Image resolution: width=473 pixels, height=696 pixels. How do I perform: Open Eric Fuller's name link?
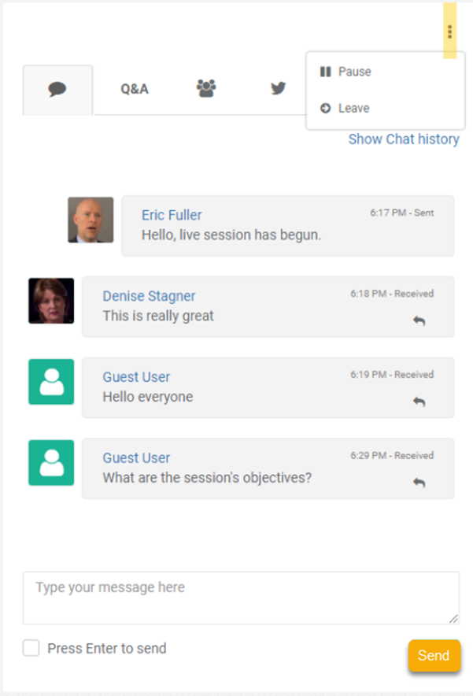tap(172, 215)
